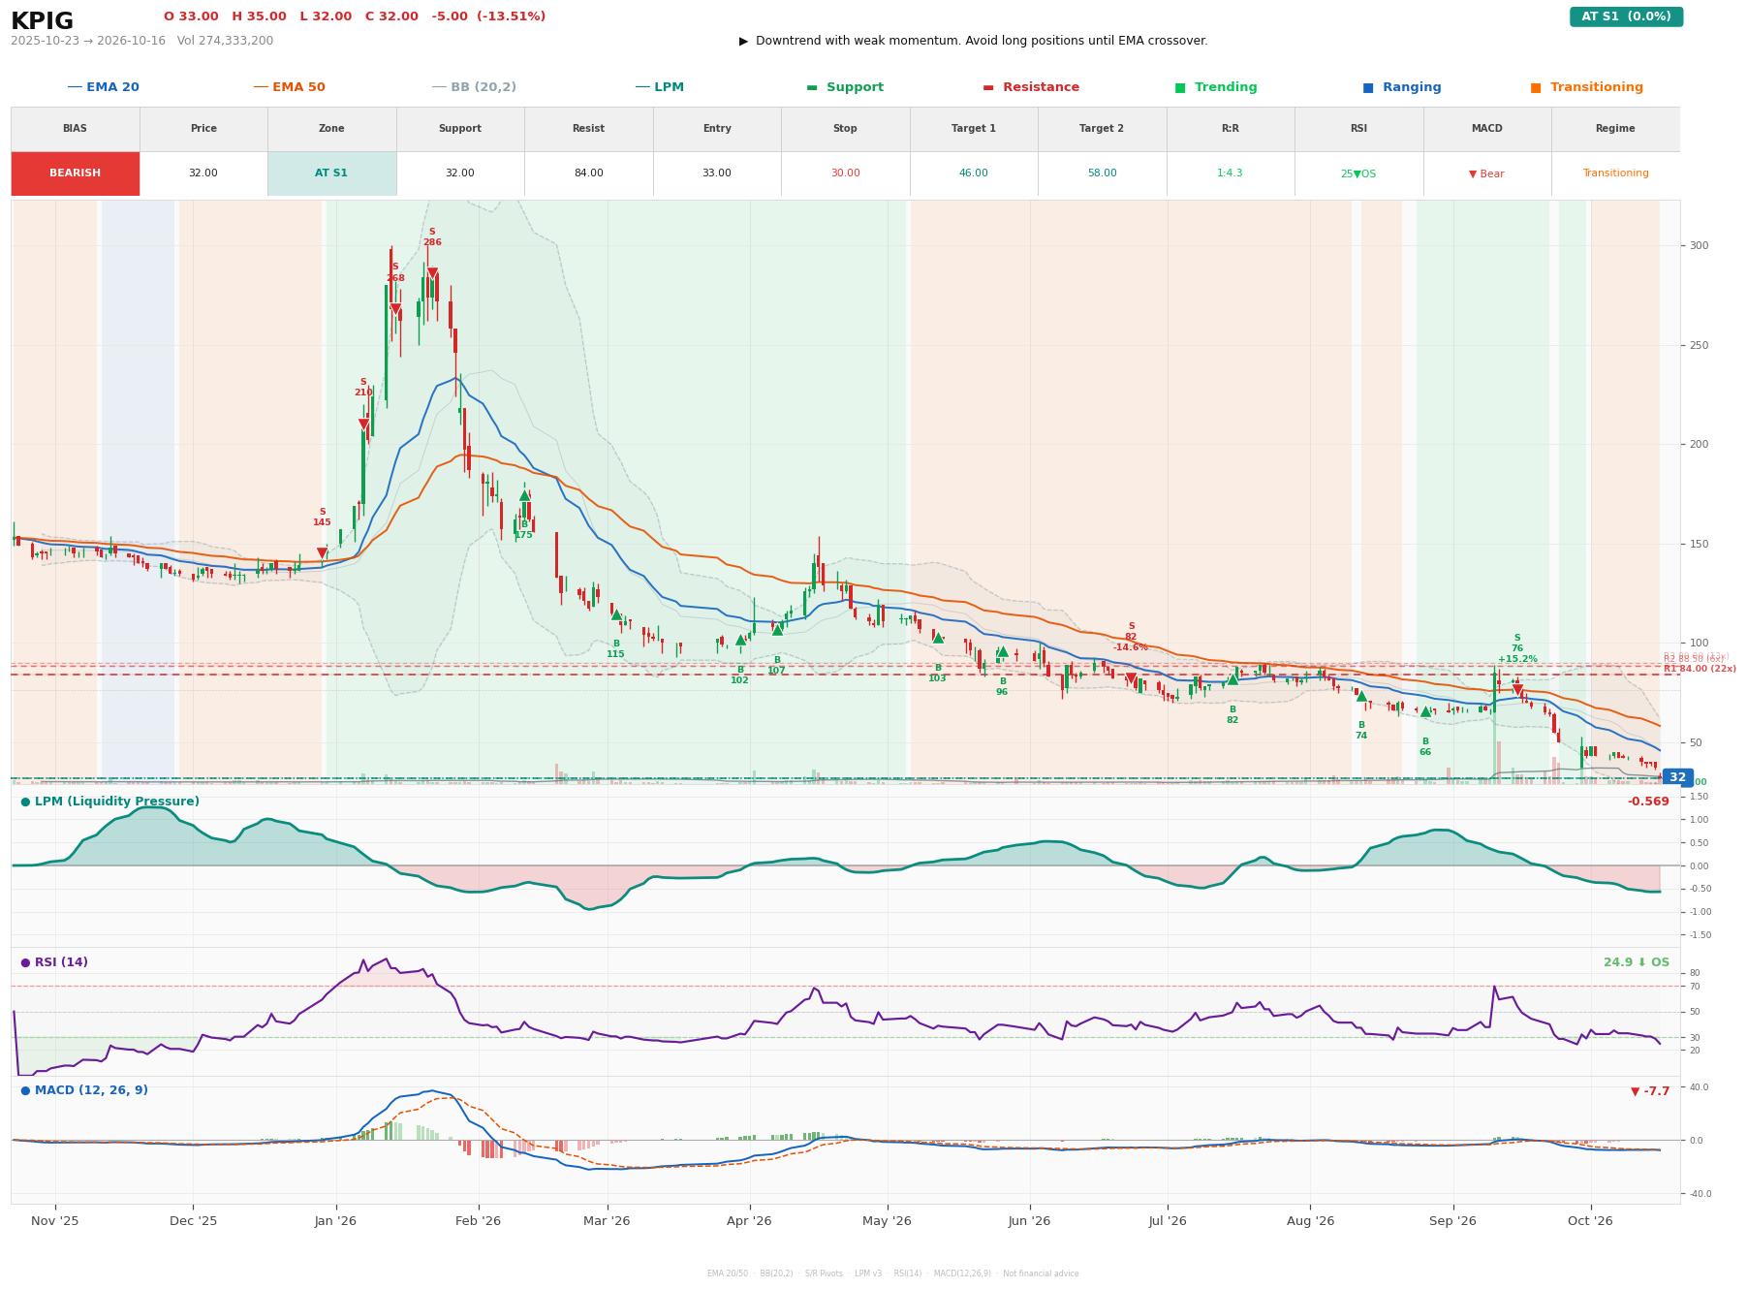Click the RSI cell showing 25 OS
Viewport: 1747px width, 1289px height.
[x=1358, y=173]
